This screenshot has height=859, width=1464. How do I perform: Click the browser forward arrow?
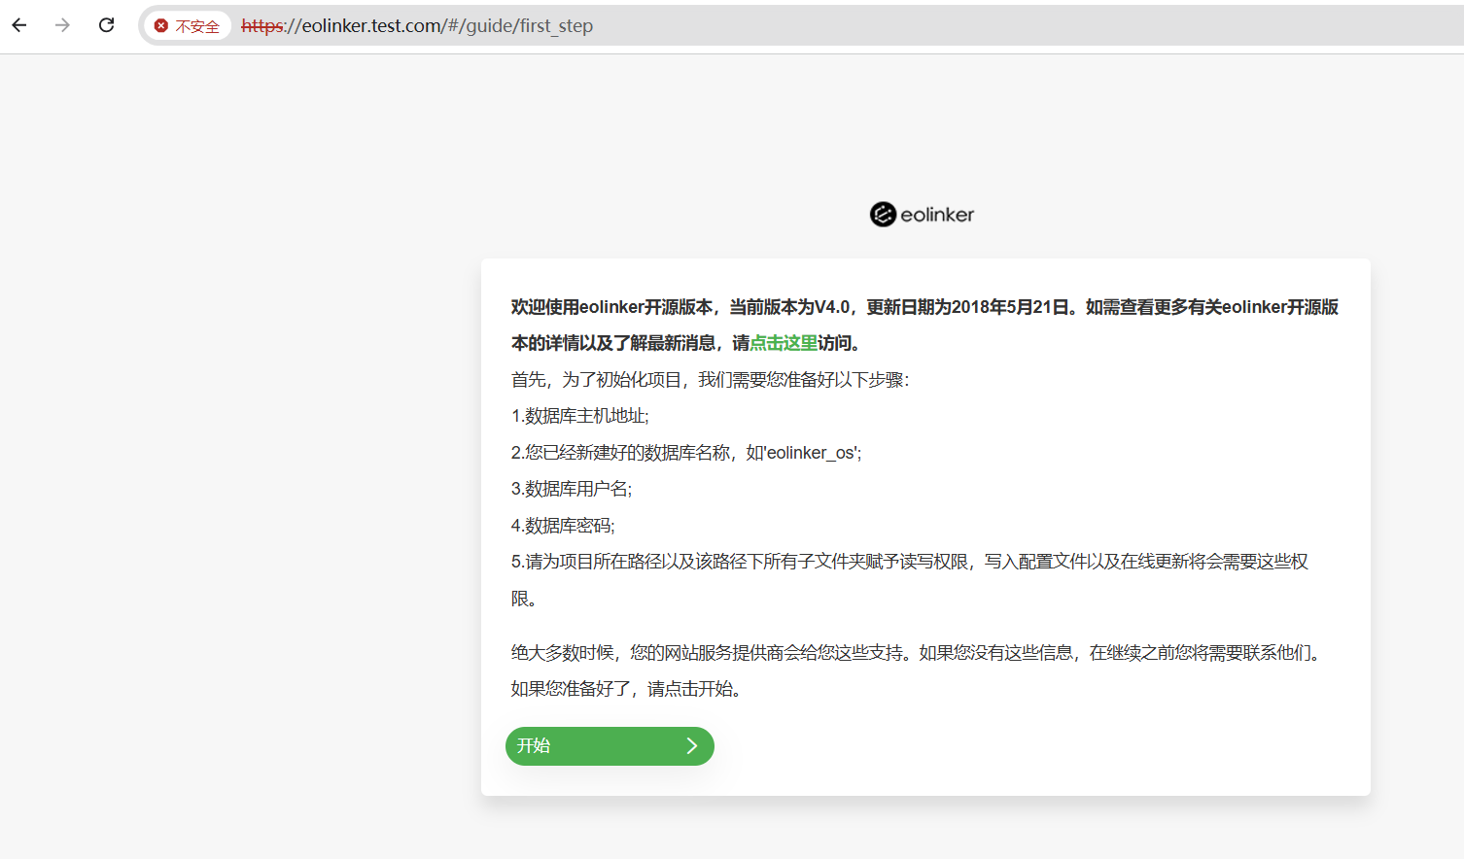[x=63, y=25]
